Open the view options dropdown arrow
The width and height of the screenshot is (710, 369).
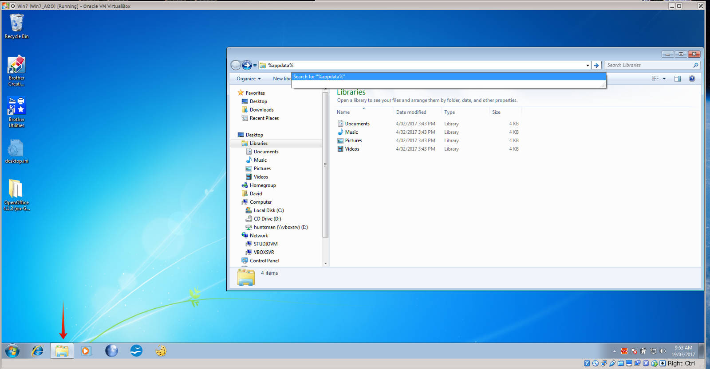pos(664,78)
